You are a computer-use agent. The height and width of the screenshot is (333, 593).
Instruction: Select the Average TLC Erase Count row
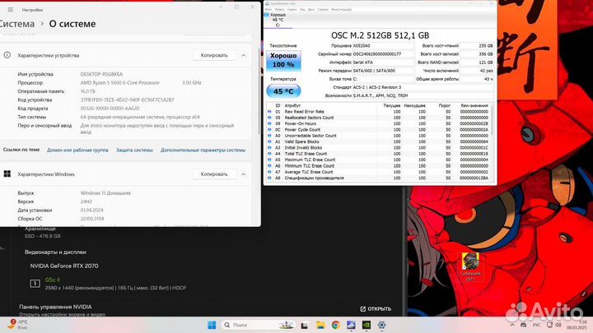379,172
